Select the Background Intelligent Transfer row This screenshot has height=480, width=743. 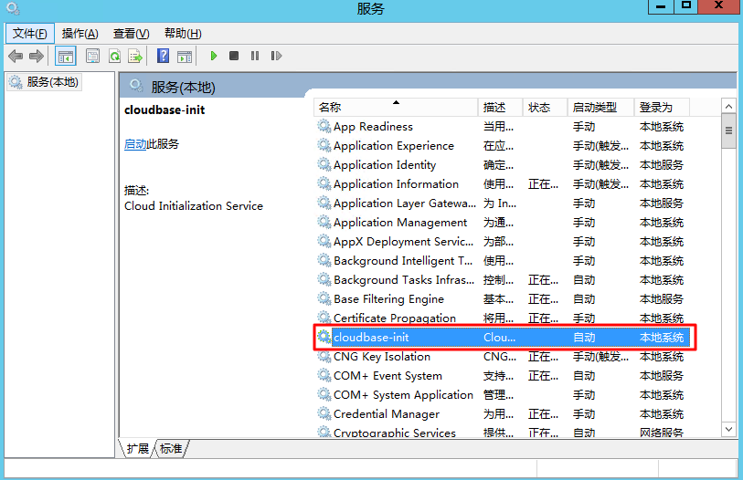pyautogui.click(x=504, y=260)
